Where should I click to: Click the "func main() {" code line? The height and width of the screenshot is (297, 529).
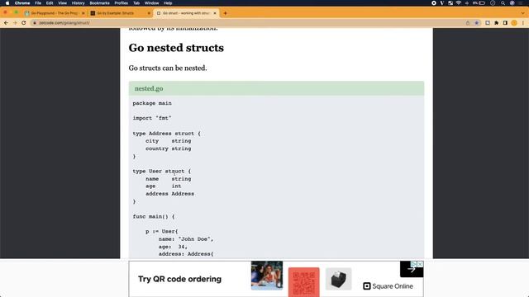[x=154, y=216]
